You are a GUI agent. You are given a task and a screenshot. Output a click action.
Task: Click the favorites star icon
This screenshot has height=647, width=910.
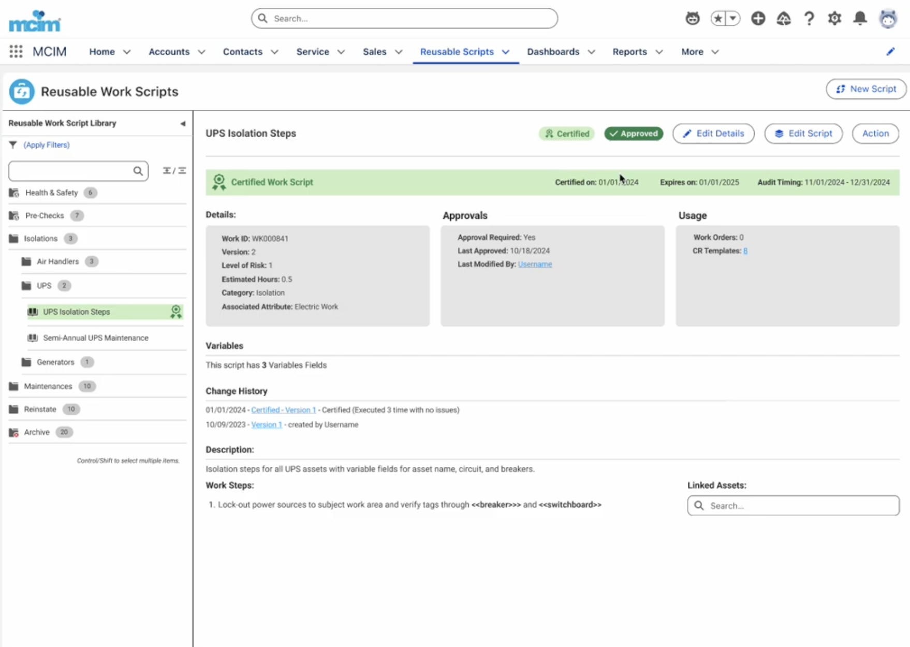(x=718, y=19)
